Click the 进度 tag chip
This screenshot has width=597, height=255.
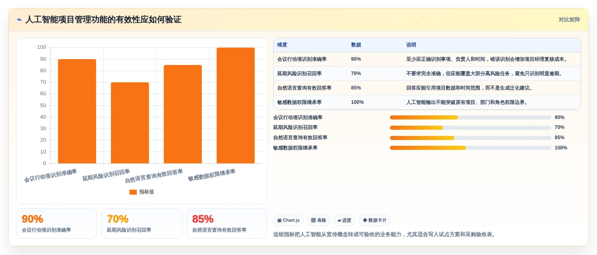344,221
